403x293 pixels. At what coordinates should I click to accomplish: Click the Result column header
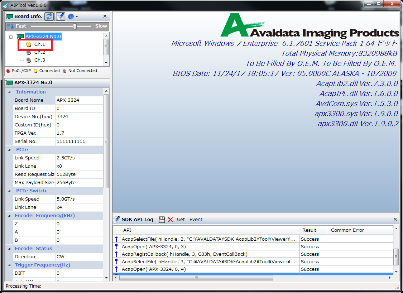[x=313, y=230]
